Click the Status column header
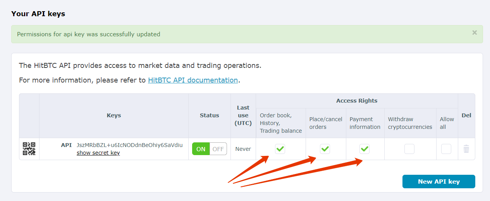This screenshot has height=201, width=490. [210, 115]
